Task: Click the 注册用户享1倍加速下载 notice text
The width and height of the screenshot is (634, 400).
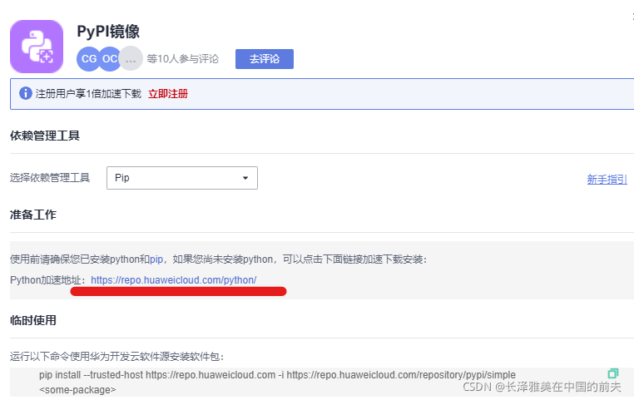Action: (x=88, y=94)
